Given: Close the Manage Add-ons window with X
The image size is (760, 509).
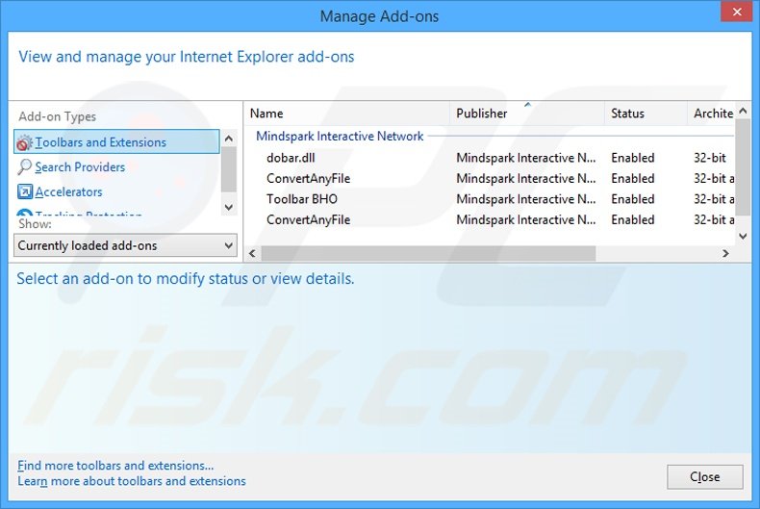Looking at the screenshot, I should pyautogui.click(x=737, y=12).
